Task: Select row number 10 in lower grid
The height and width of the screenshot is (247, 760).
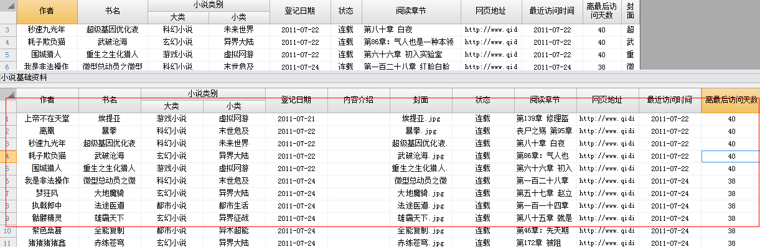Action: pyautogui.click(x=7, y=231)
